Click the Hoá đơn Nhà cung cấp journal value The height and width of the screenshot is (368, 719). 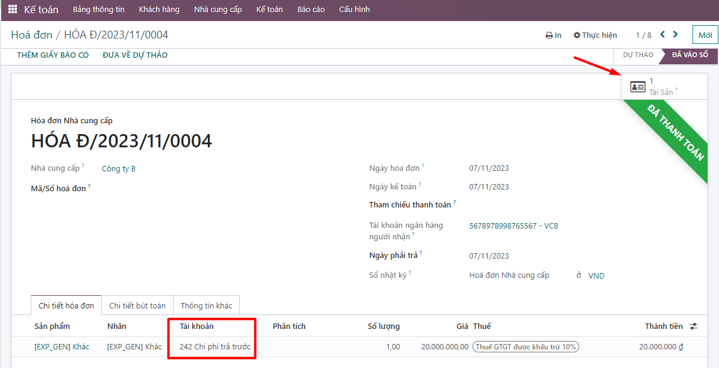point(509,275)
